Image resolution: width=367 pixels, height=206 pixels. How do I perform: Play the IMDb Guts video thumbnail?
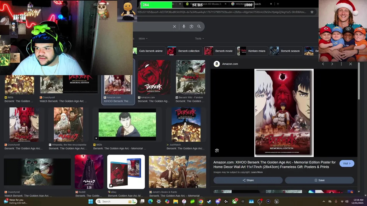(127, 124)
